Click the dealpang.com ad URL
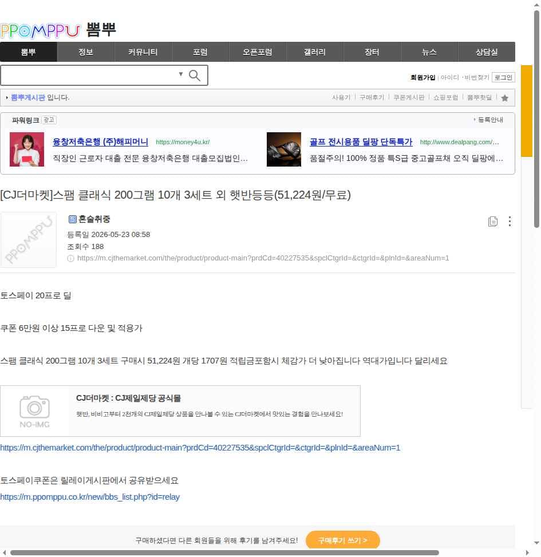The image size is (541, 557). coord(459,142)
